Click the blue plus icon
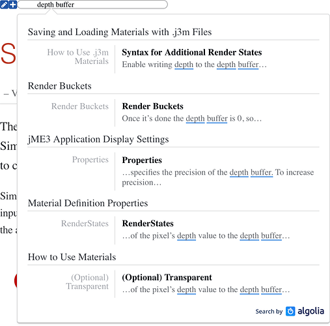The height and width of the screenshot is (326, 330). click(13, 5)
